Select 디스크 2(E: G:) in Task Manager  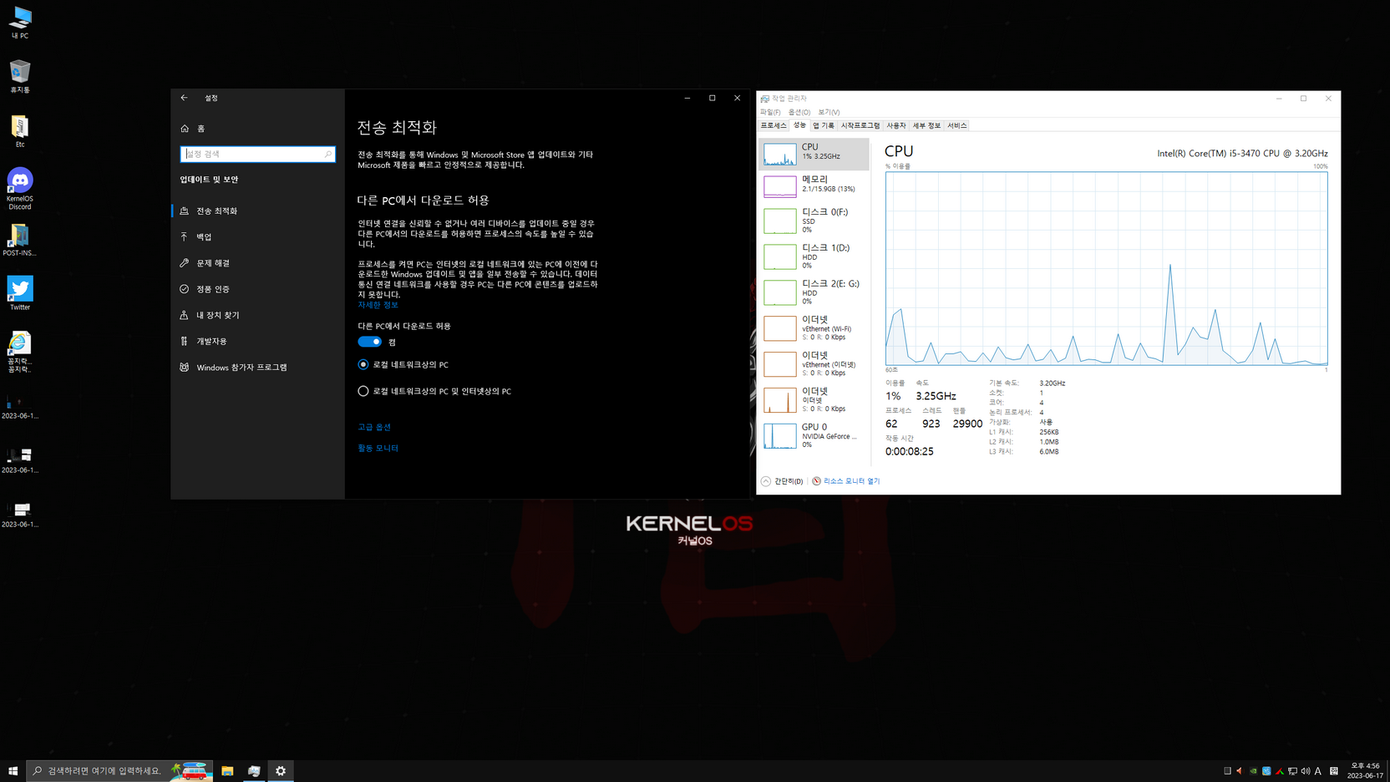point(814,292)
